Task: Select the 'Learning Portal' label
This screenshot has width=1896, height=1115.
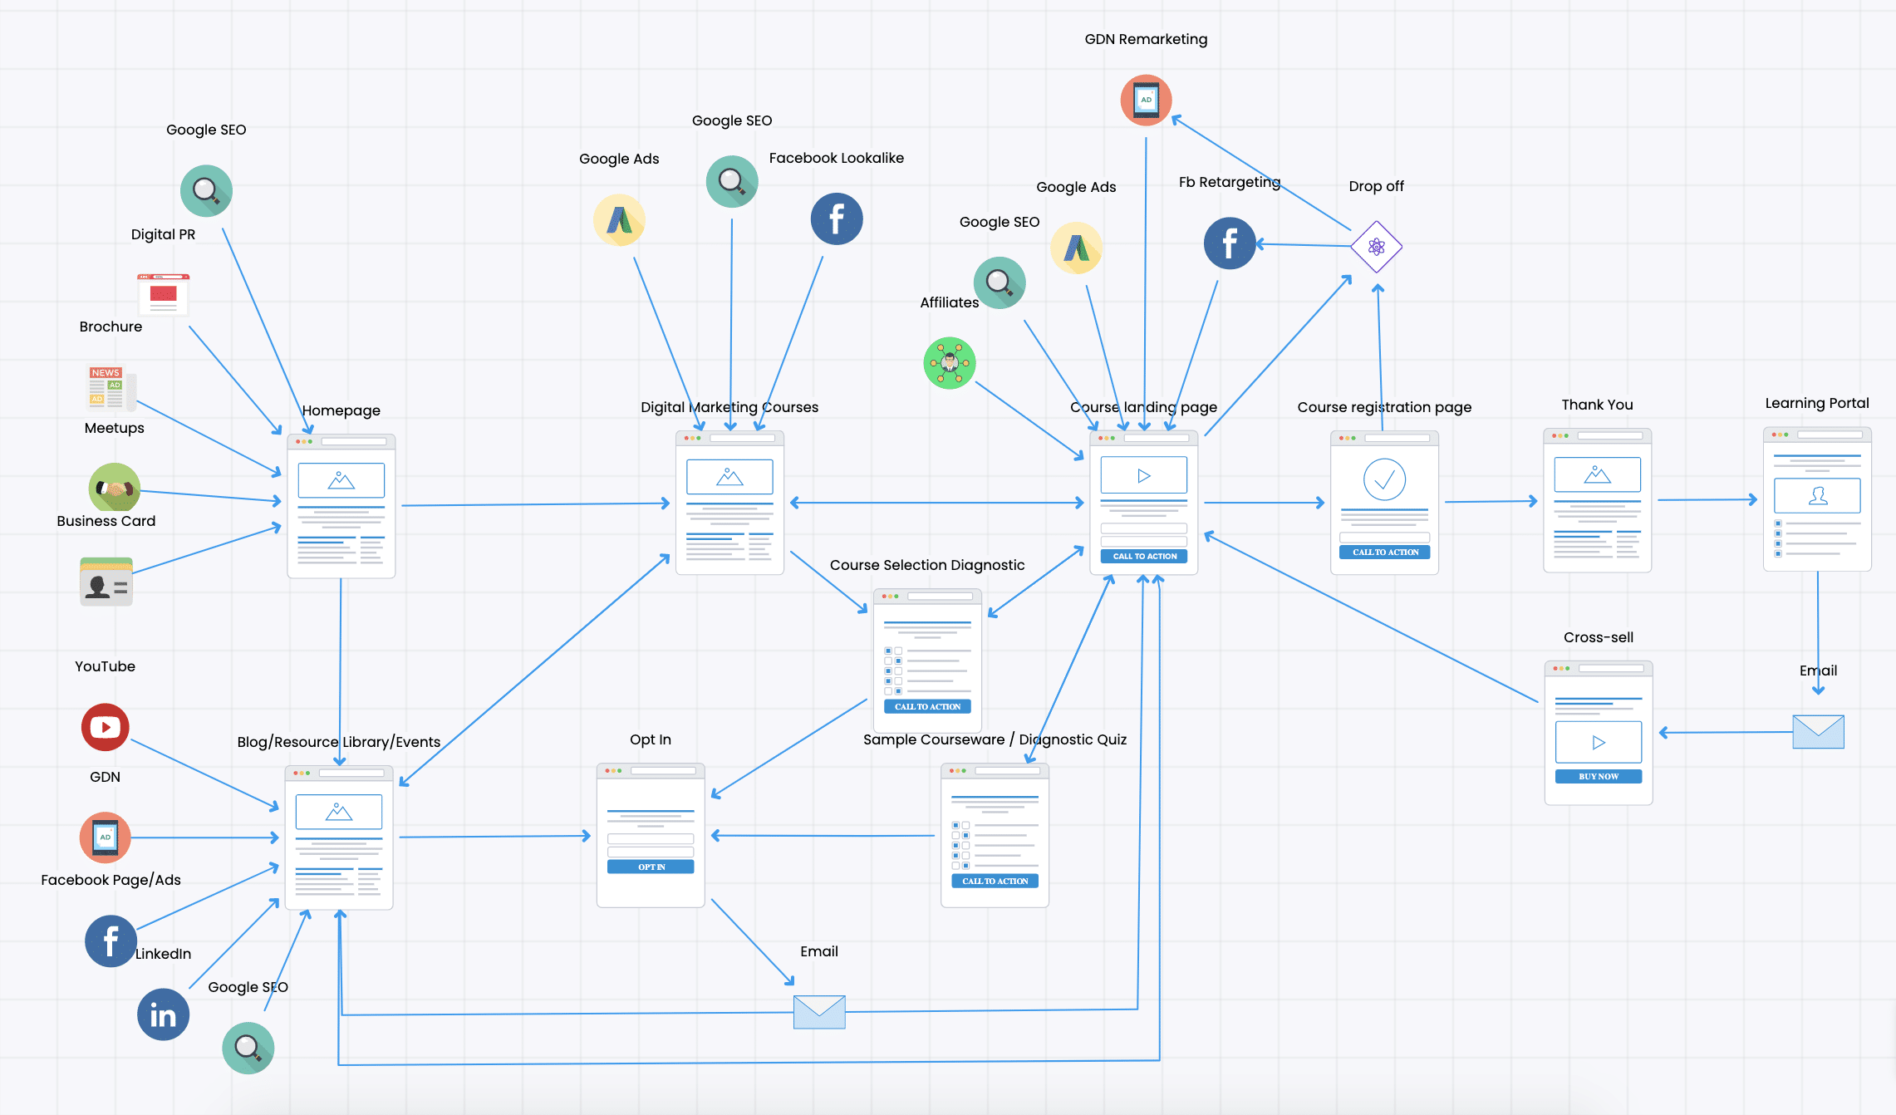Action: pos(1817,403)
